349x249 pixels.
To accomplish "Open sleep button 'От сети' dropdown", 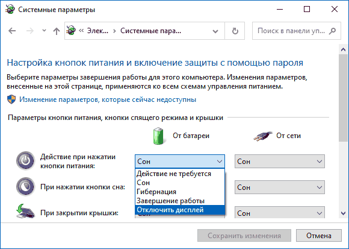I will pos(280,188).
